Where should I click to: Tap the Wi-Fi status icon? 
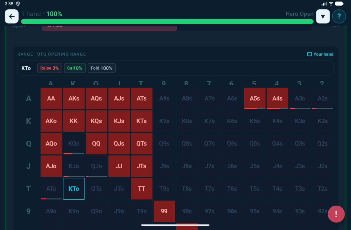pos(331,4)
